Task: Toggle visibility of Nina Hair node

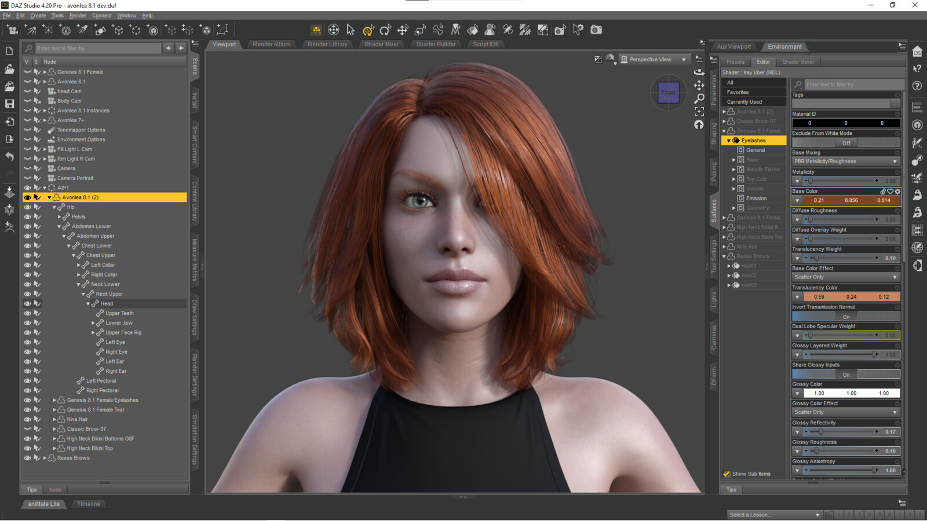Action: 27,420
